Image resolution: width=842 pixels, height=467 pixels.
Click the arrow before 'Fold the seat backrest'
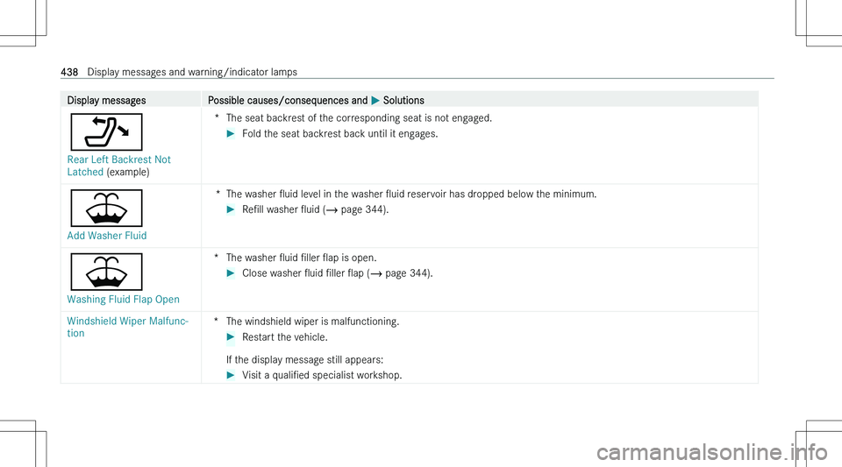[231, 133]
